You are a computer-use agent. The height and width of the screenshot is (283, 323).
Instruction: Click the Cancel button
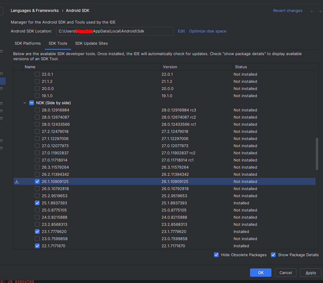click(285, 273)
